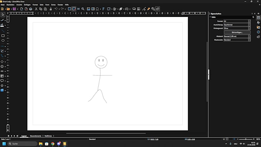The height and width of the screenshot is (147, 261).
Task: Choose the 3D Objects cube tool
Action: click(2, 90)
